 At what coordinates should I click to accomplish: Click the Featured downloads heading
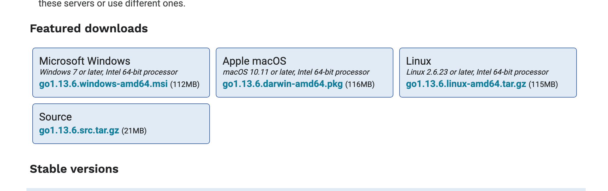[89, 28]
